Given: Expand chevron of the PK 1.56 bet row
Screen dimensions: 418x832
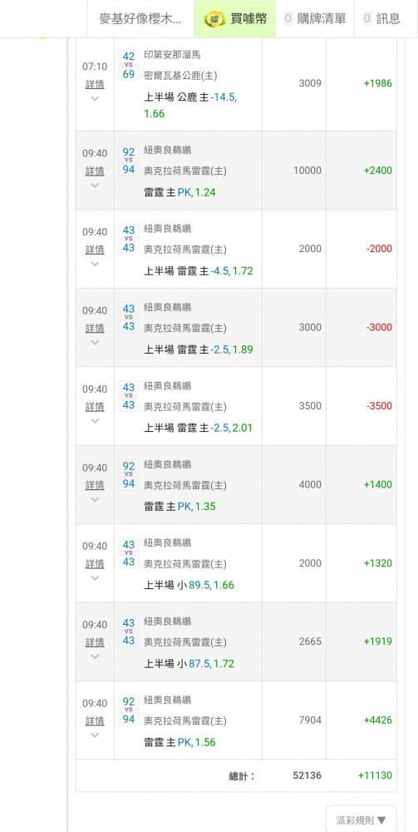Looking at the screenshot, I should pos(95,735).
